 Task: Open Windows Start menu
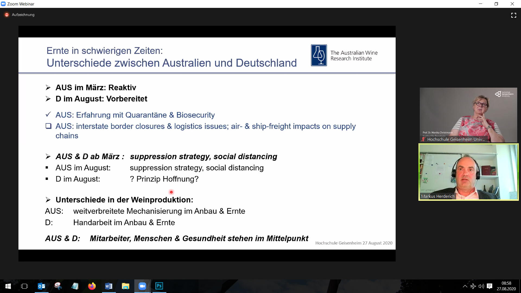pyautogui.click(x=8, y=286)
